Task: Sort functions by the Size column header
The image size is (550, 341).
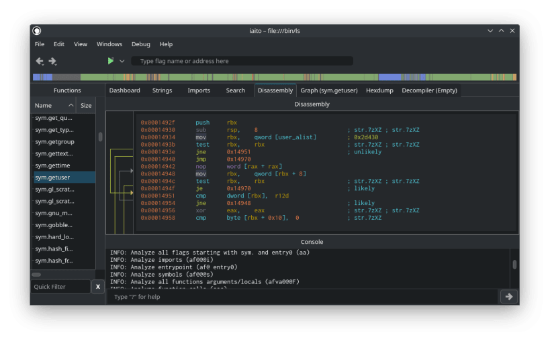Action: click(86, 105)
